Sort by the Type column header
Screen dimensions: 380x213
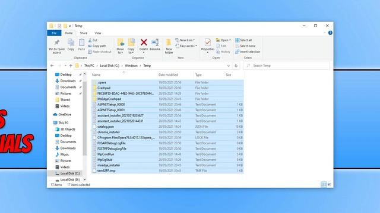(x=198, y=75)
